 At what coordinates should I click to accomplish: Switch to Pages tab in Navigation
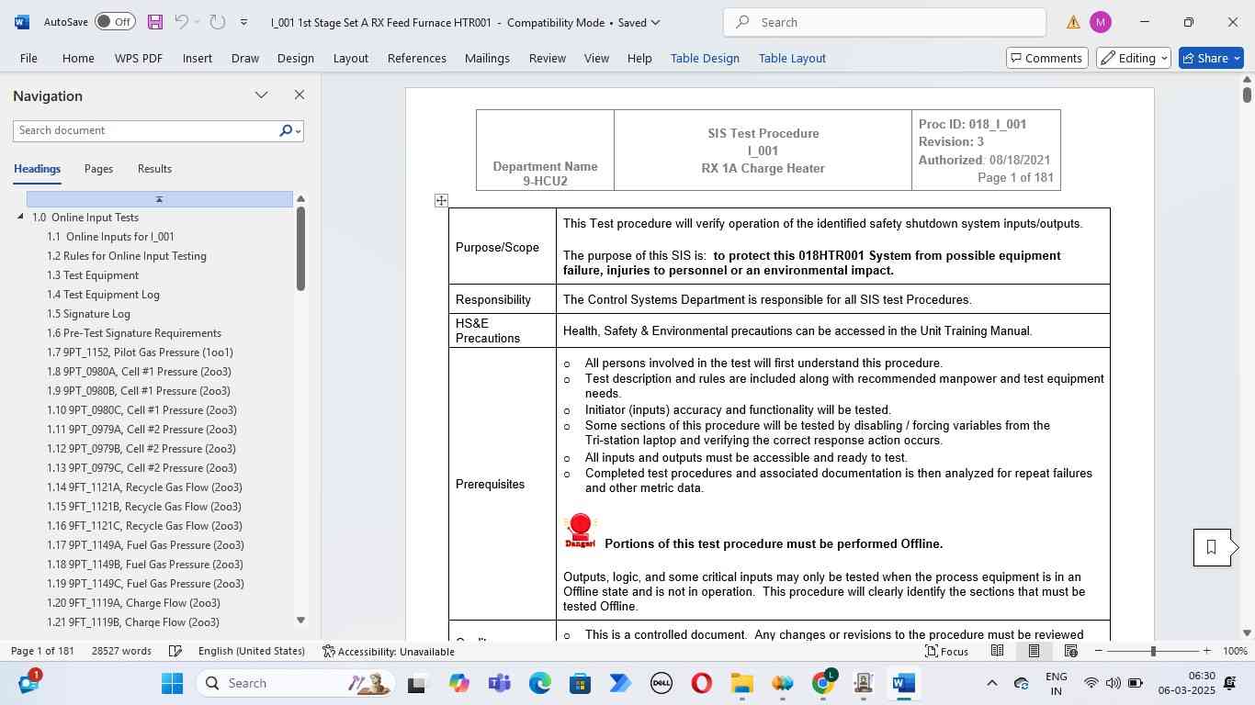coord(98,169)
